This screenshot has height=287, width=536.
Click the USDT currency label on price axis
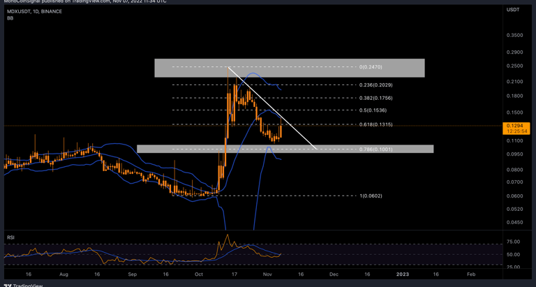[x=513, y=10]
